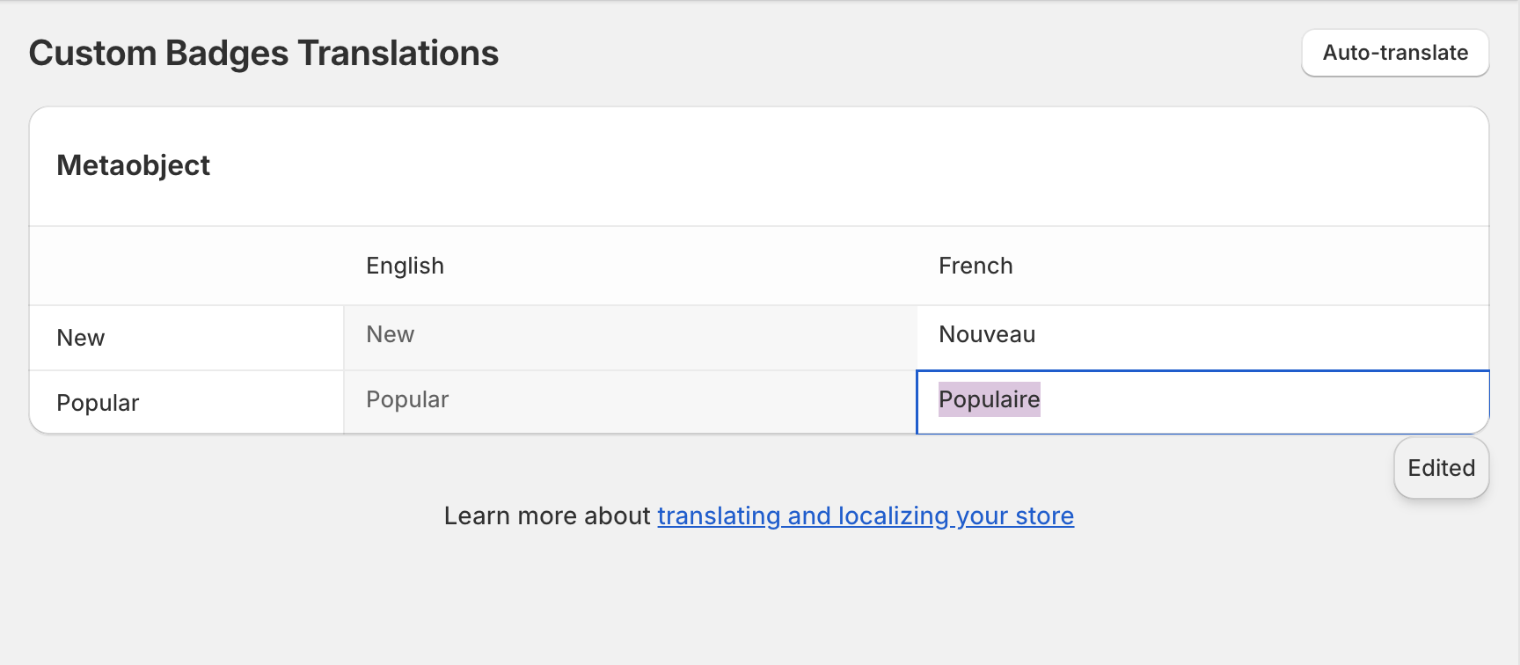Click the Metaobject section heading

click(133, 165)
